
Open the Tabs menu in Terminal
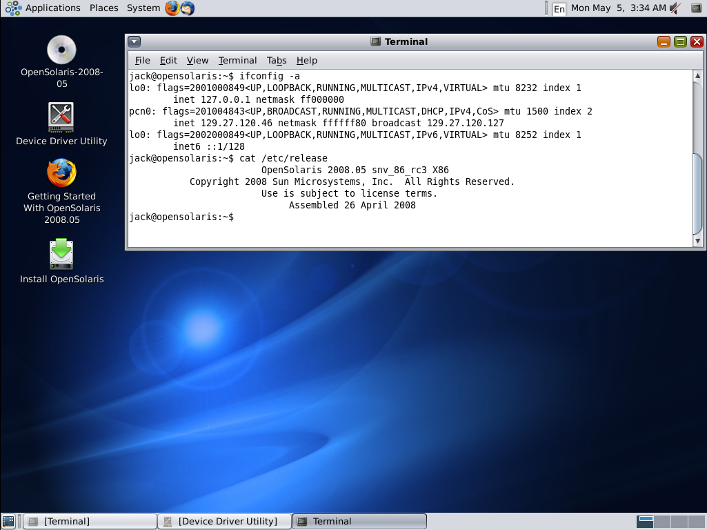(277, 61)
